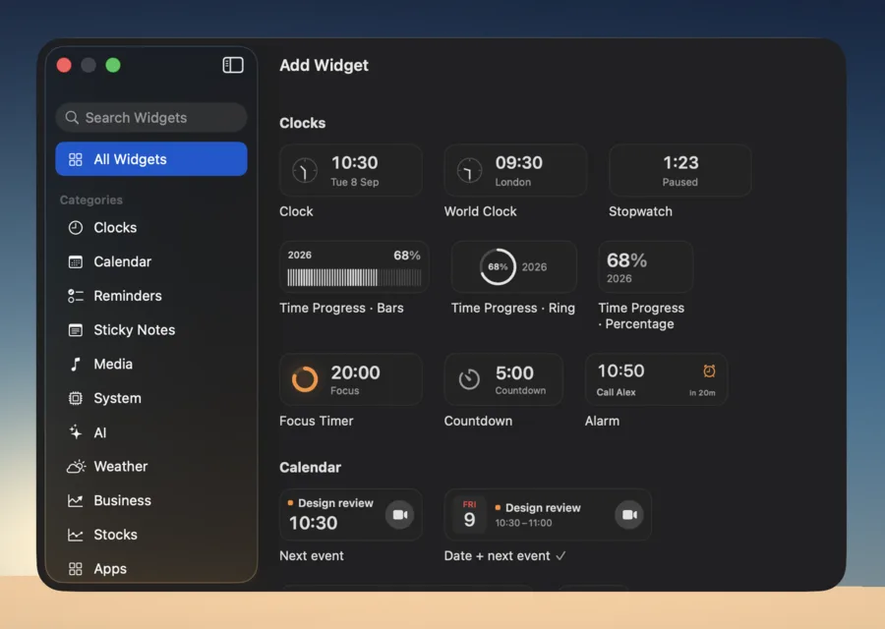Open the AI category
This screenshot has width=885, height=629.
coord(151,432)
